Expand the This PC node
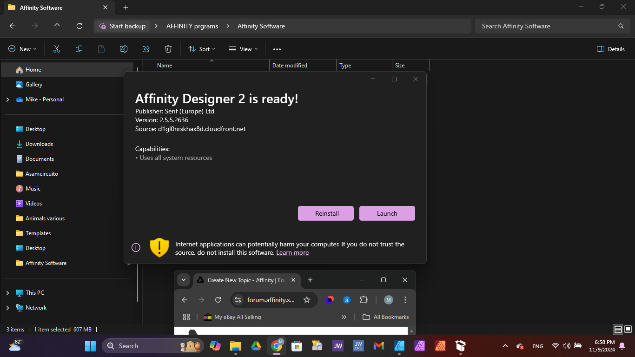 click(7, 293)
